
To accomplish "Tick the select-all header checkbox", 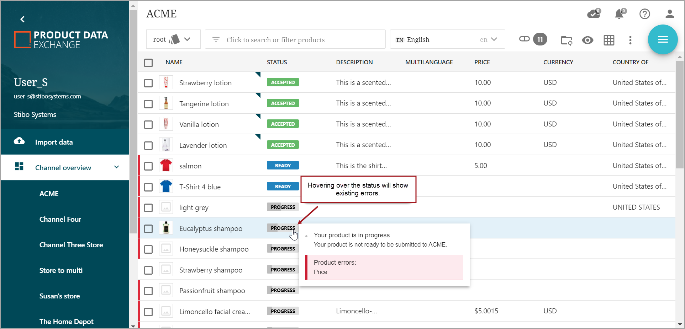I will tap(148, 63).
